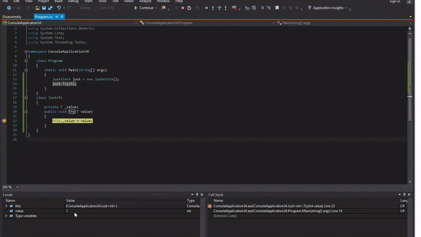The image size is (421, 237).
Task: Restart the debugging session
Action: pyautogui.click(x=189, y=8)
